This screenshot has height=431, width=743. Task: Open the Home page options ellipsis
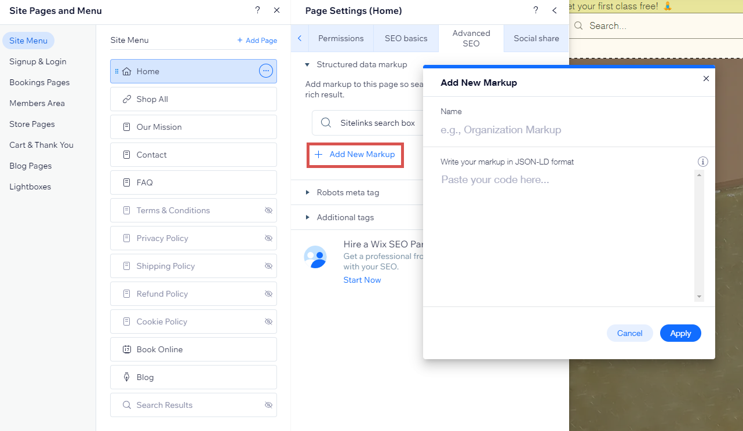pos(265,71)
